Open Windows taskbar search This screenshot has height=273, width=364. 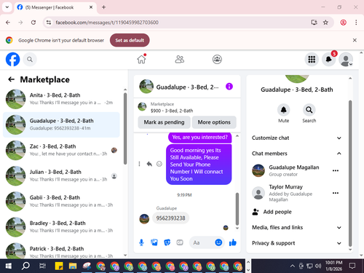tap(25, 266)
